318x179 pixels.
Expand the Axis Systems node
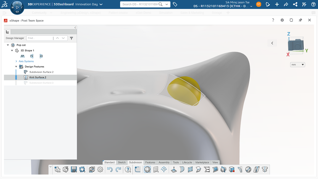coord(16,61)
